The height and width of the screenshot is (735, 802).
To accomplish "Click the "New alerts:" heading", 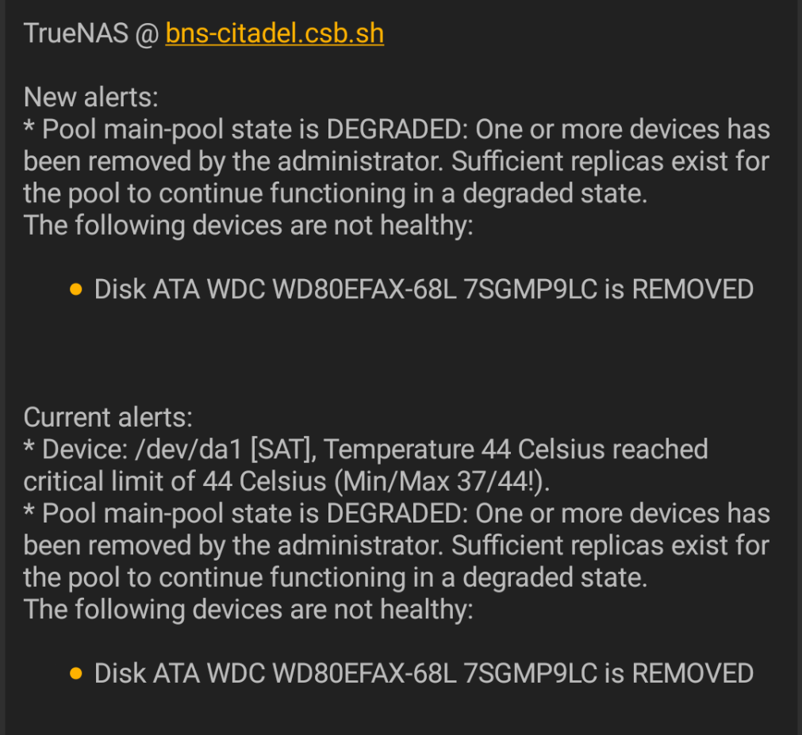I will (x=91, y=97).
